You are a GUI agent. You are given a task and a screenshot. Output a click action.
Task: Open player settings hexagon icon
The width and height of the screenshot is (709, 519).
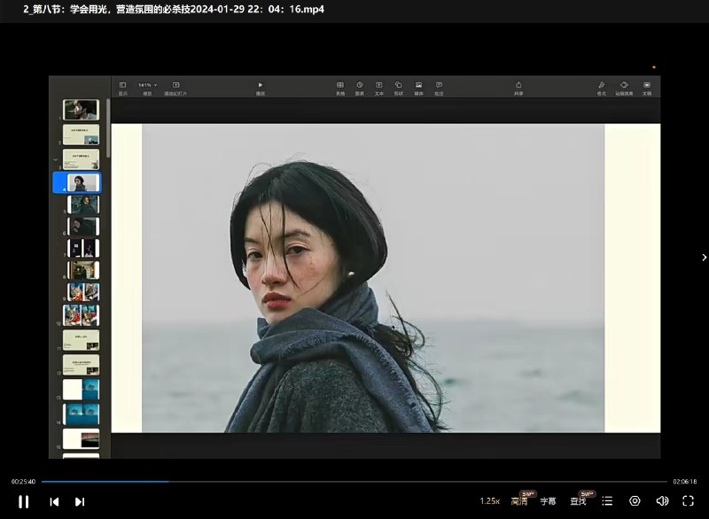[x=635, y=501]
